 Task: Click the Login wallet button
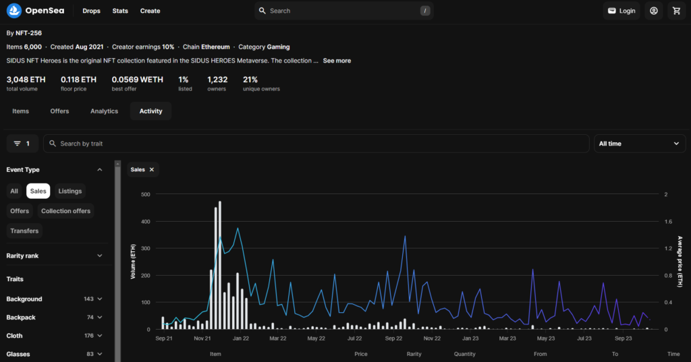click(621, 11)
